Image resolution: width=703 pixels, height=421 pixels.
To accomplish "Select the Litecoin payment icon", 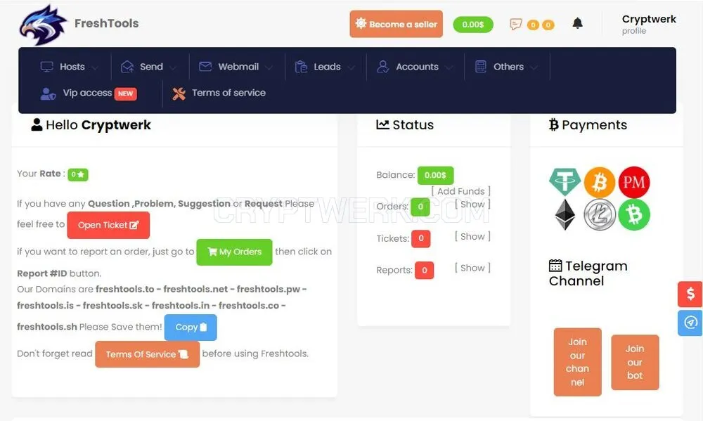I will pyautogui.click(x=600, y=215).
